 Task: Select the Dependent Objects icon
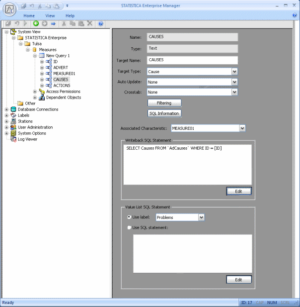click(42, 98)
